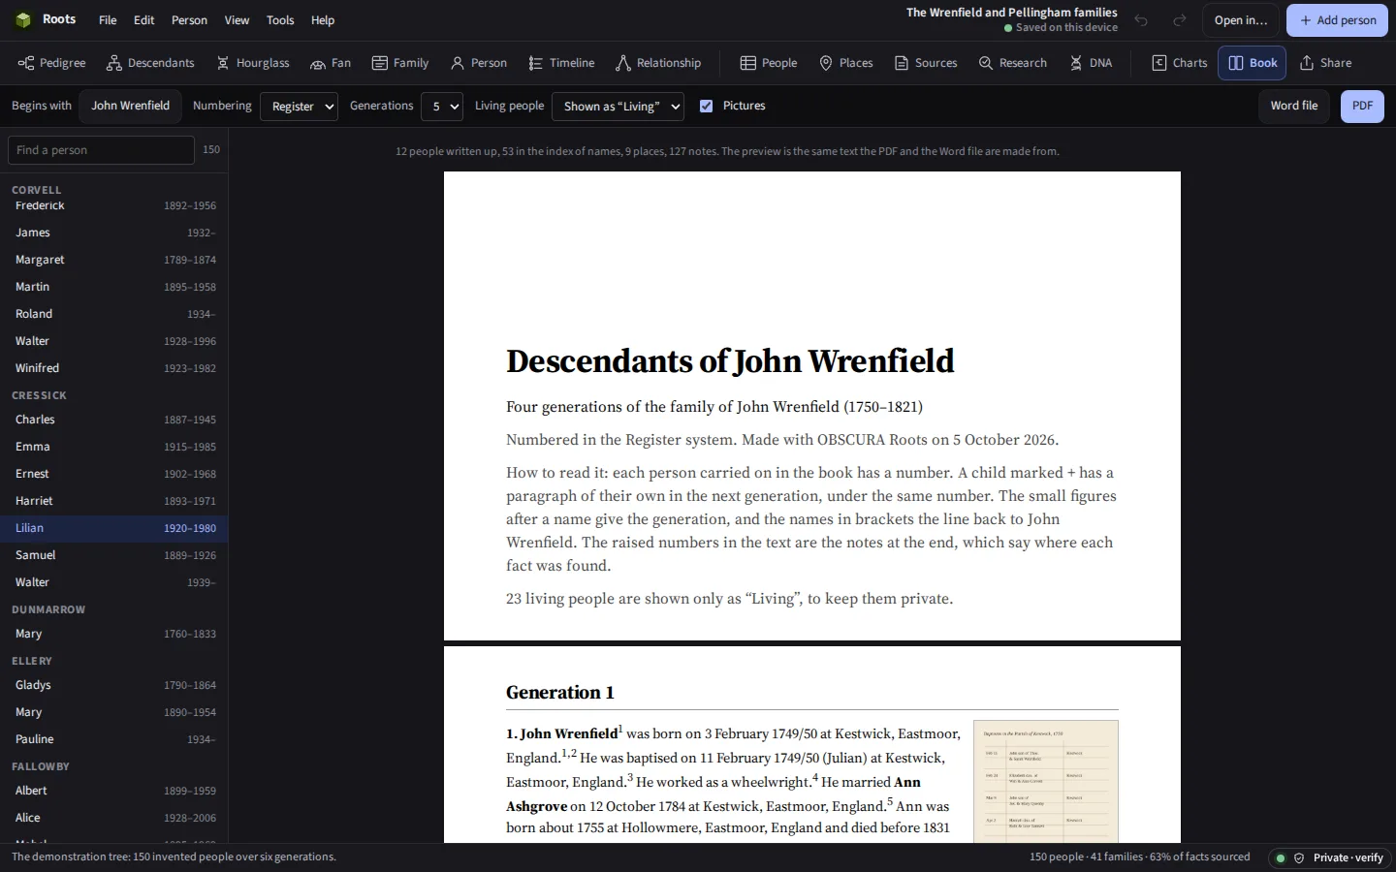Click the John Wrenfield begins-with button
Viewport: 1396px width, 872px height.
(x=130, y=107)
